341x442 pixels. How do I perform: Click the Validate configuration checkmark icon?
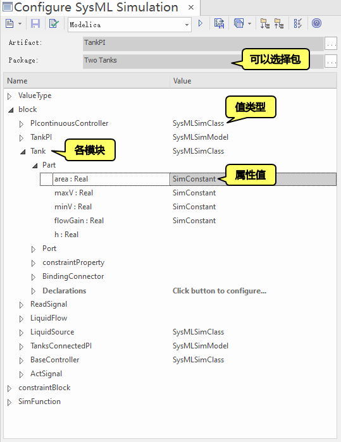point(54,23)
